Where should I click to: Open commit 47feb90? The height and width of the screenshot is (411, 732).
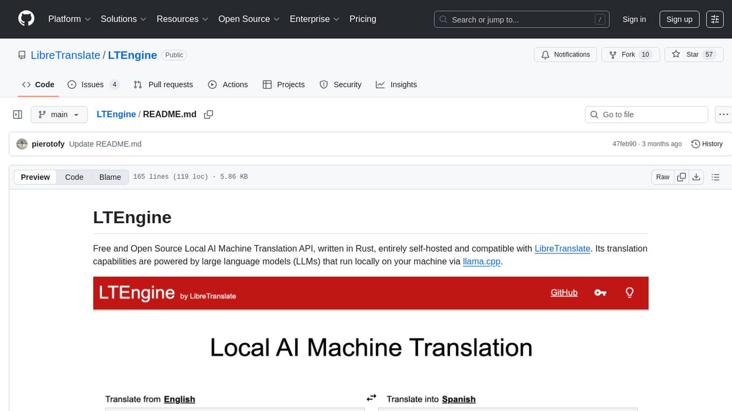pos(624,144)
